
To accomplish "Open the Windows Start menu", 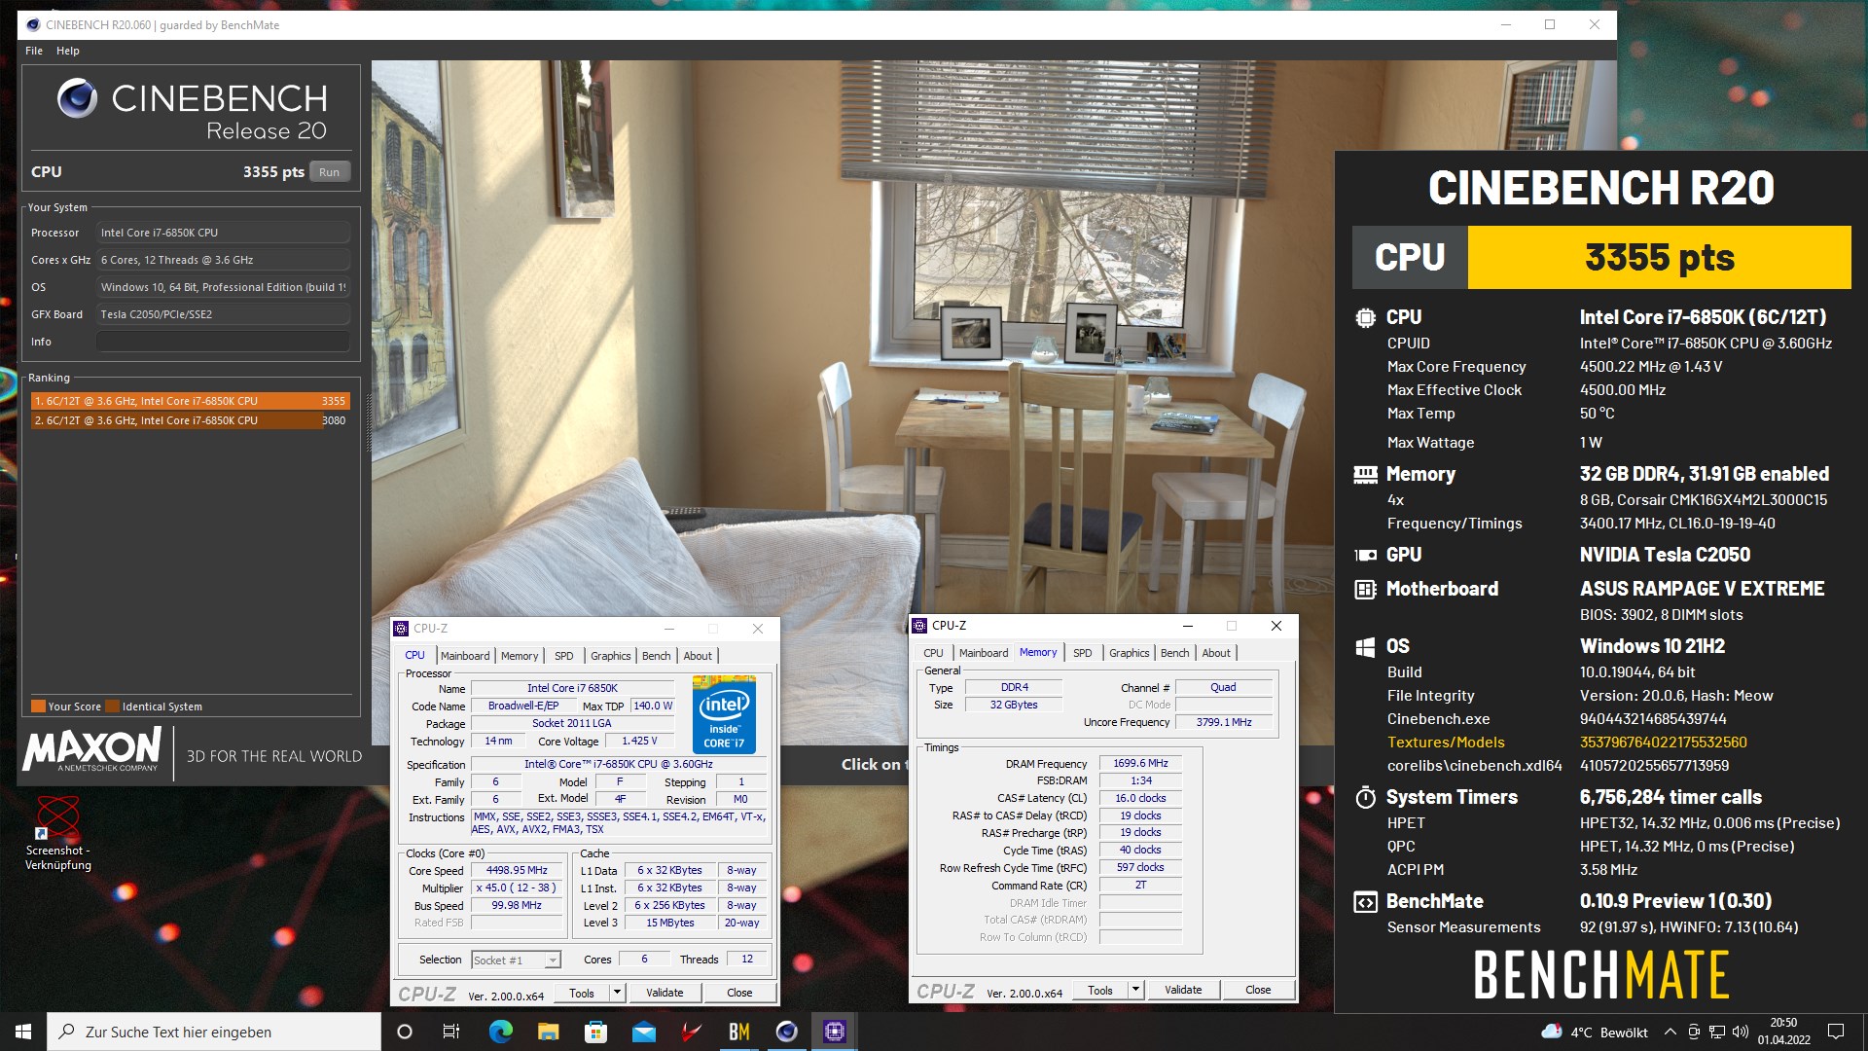I will [23, 1032].
